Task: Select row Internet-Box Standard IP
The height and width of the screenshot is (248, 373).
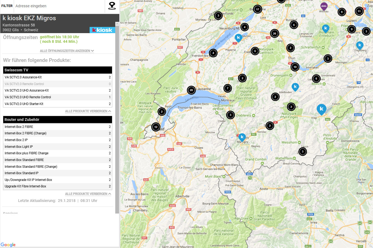Action: coord(57,173)
